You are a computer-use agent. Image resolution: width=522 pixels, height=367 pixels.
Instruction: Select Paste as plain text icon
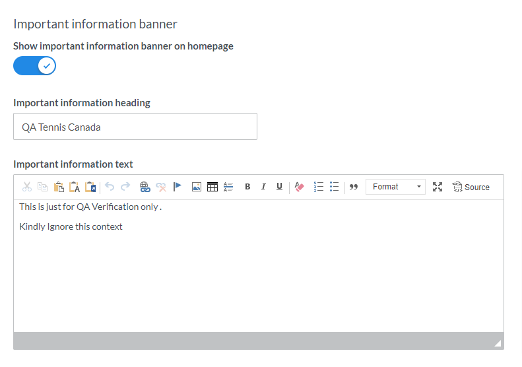pyautogui.click(x=75, y=187)
